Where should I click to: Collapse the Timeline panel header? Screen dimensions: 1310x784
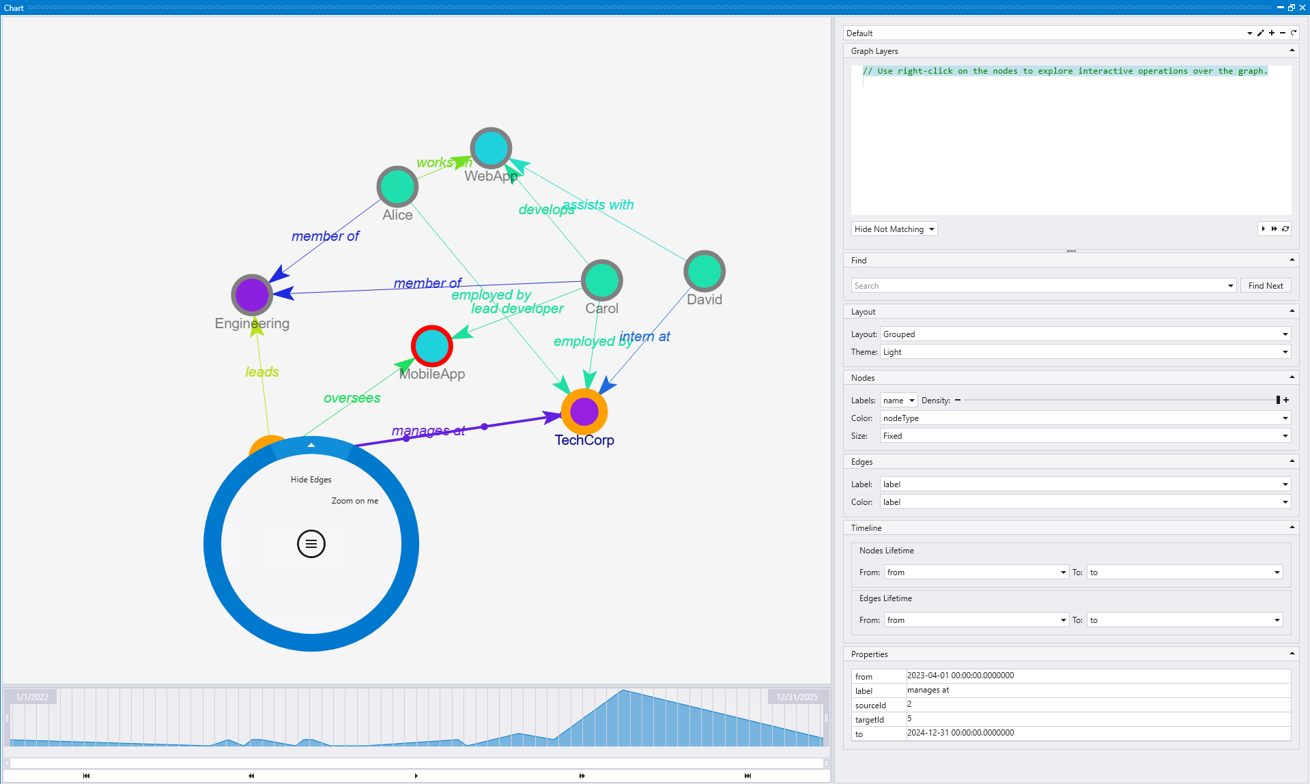point(1291,527)
